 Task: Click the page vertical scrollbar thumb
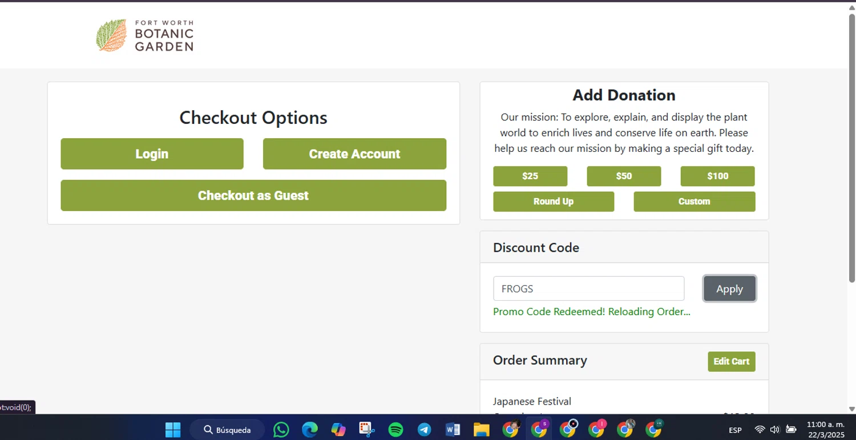click(x=851, y=147)
